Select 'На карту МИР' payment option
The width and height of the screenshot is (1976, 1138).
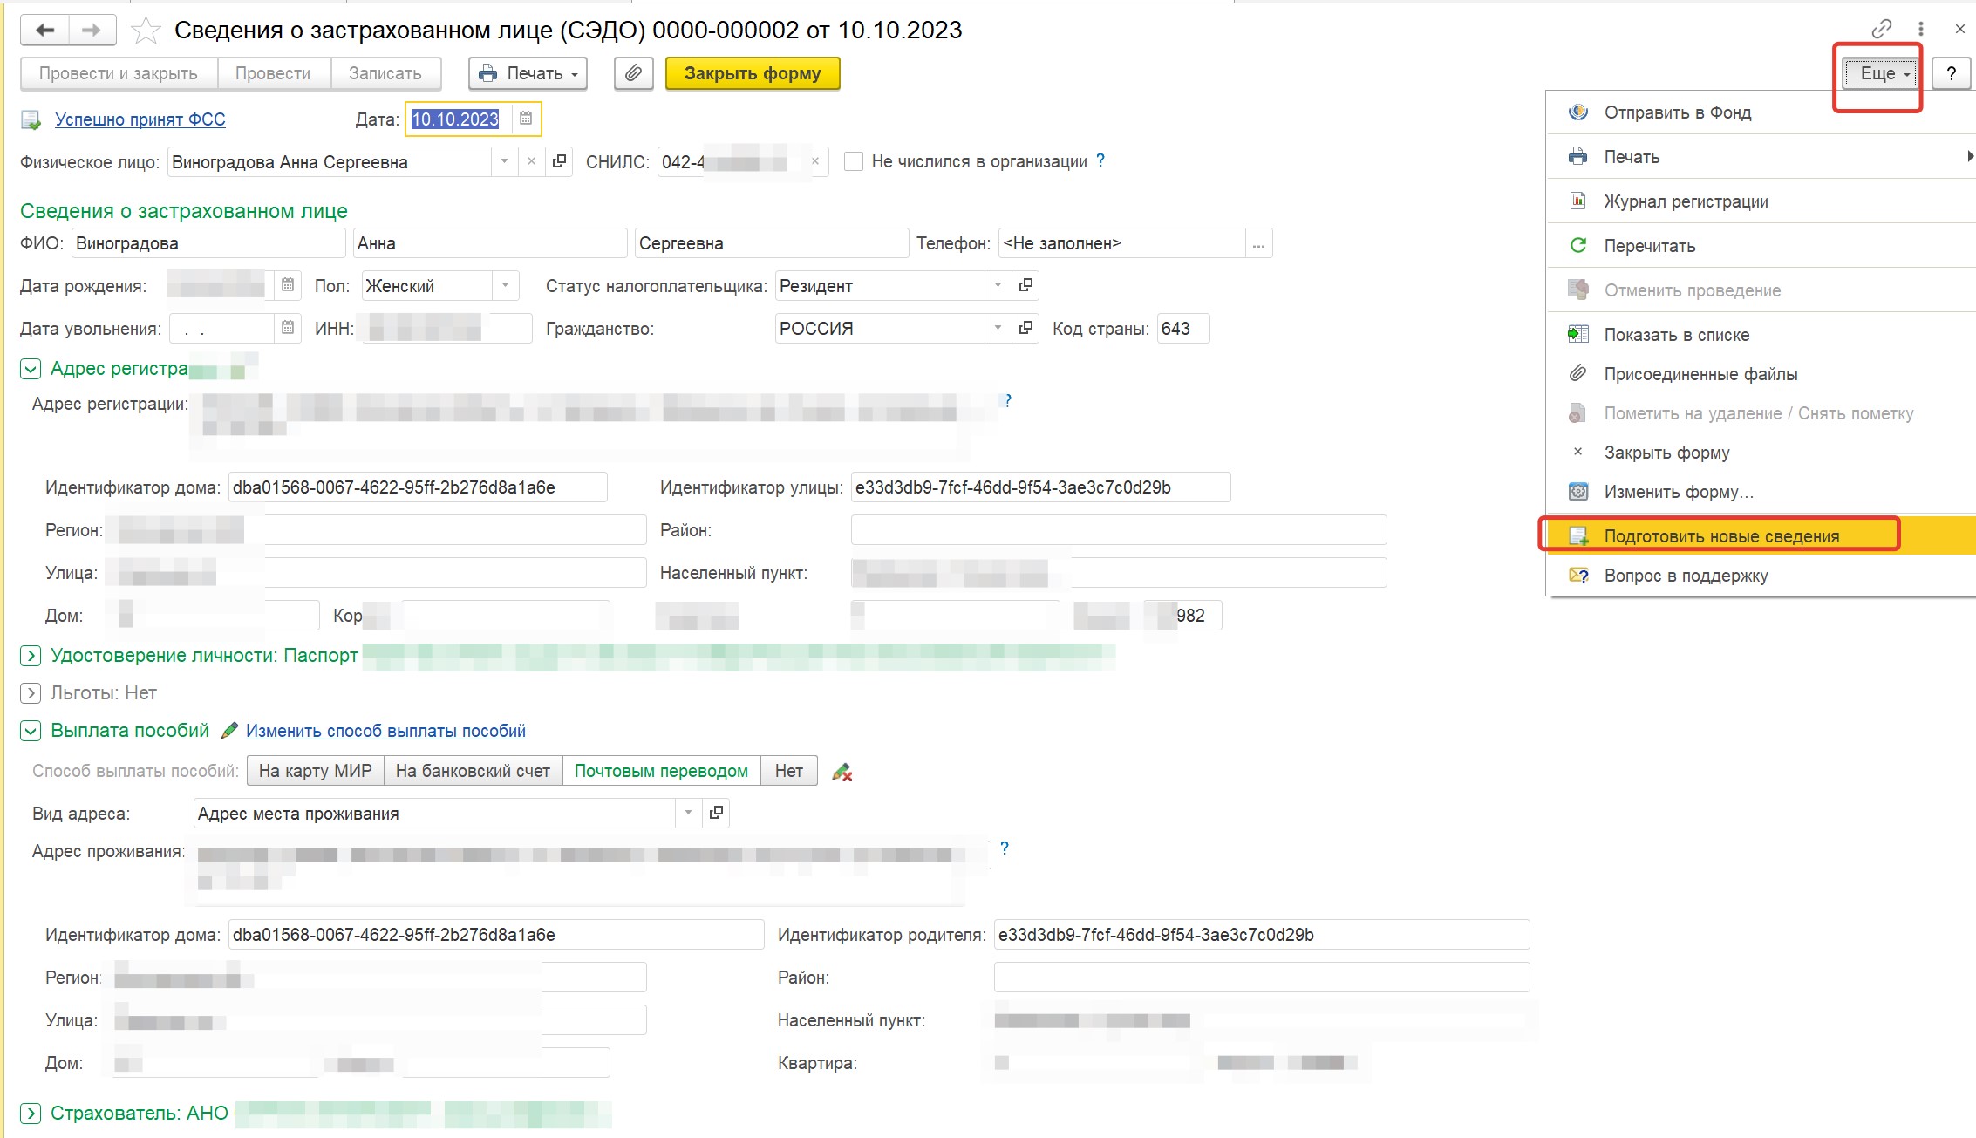click(315, 771)
